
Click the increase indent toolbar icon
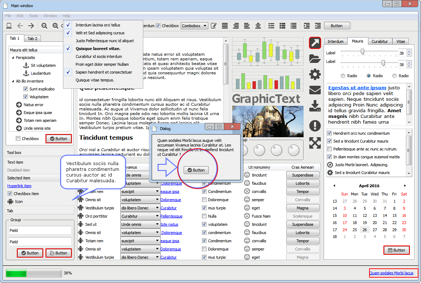pyautogui.click(x=306, y=26)
